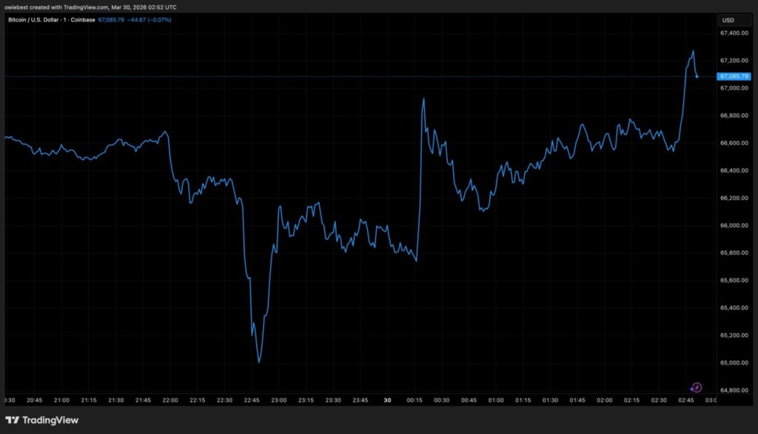Click the purple lightning bolt icon
The width and height of the screenshot is (758, 434).
[x=696, y=387]
